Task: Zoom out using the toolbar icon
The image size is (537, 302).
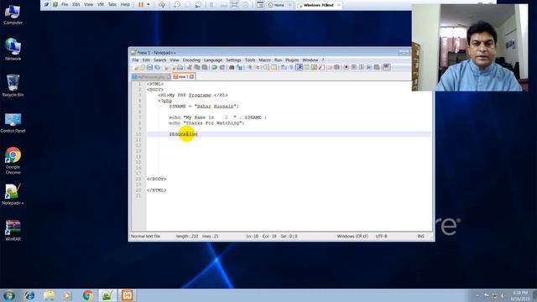Action: point(258,67)
